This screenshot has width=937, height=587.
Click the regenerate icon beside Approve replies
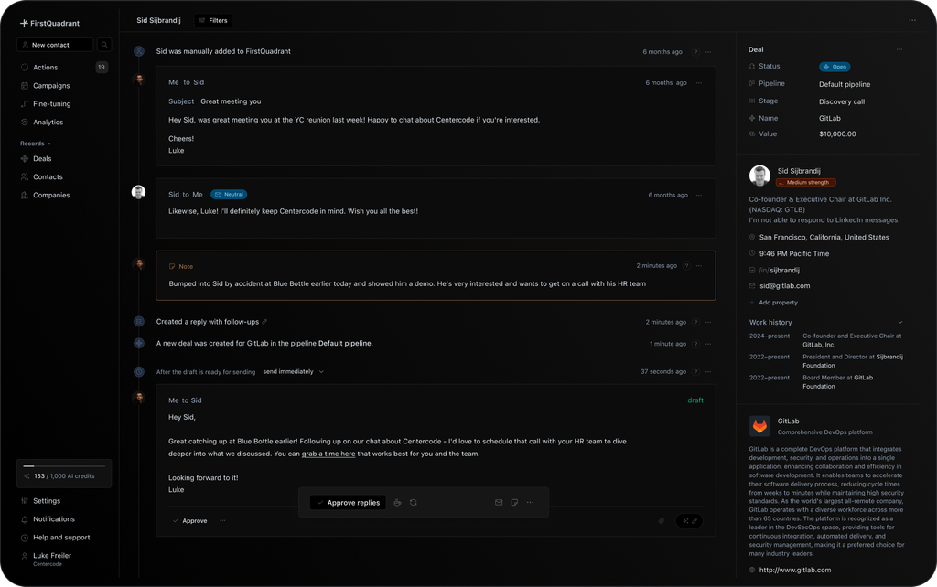pos(414,503)
